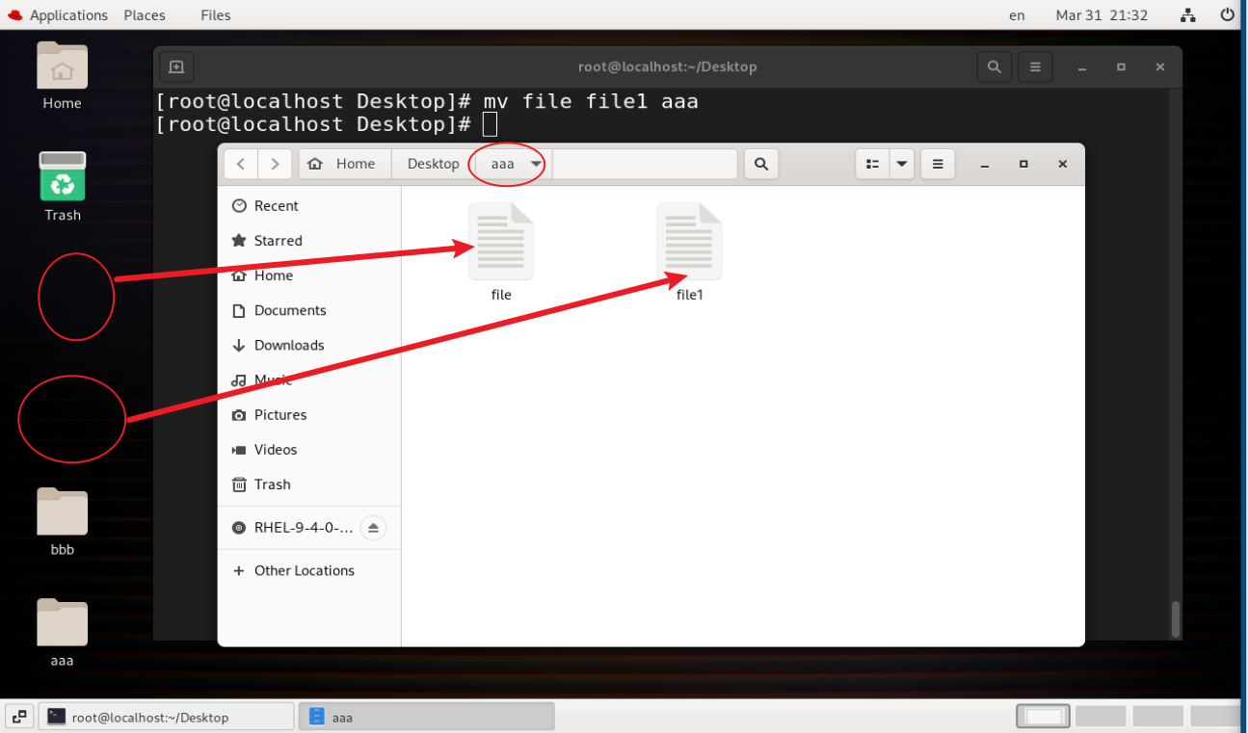Open the clock showing Mar 31 21:32
Viewport: 1248px width, 733px height.
tap(1102, 15)
